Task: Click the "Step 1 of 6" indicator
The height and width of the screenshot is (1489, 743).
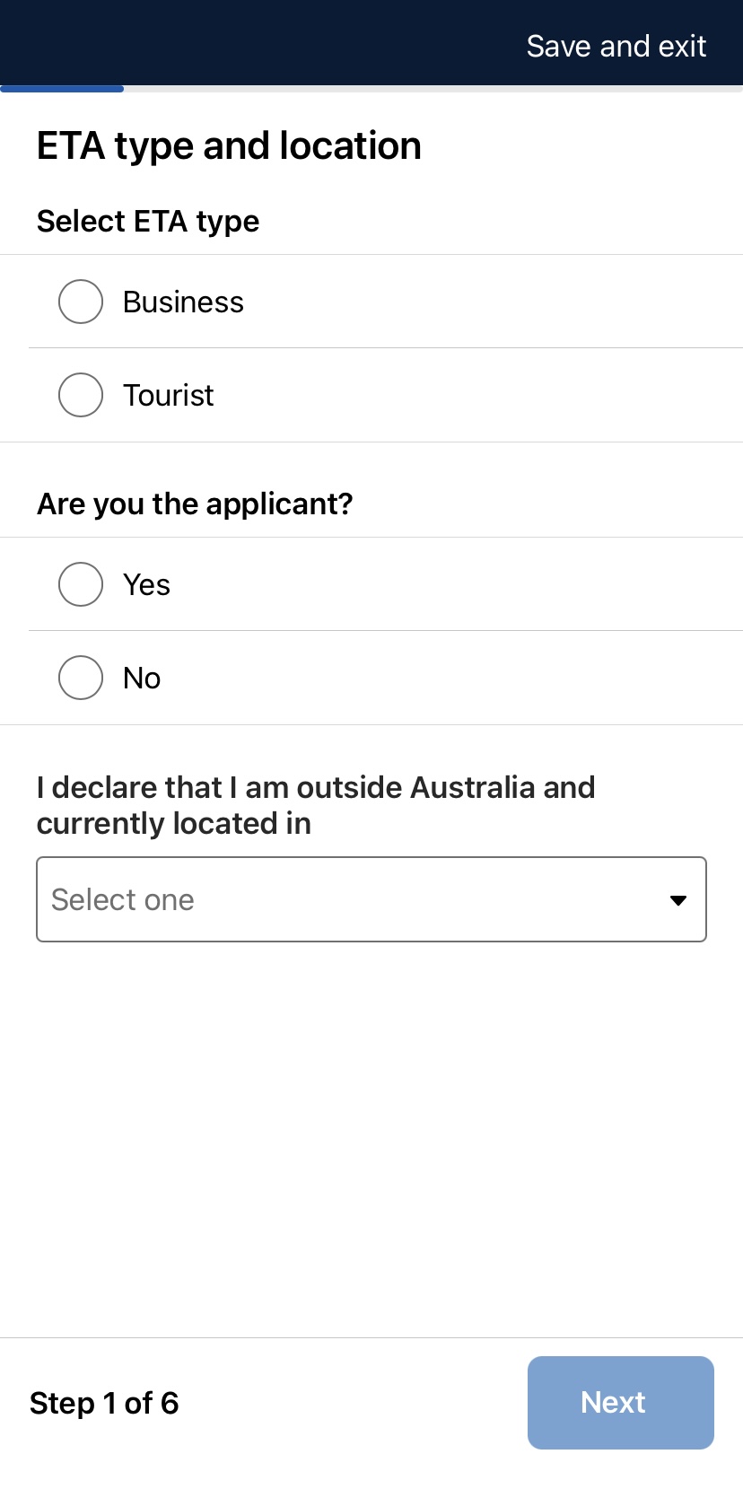Action: pos(104,1403)
